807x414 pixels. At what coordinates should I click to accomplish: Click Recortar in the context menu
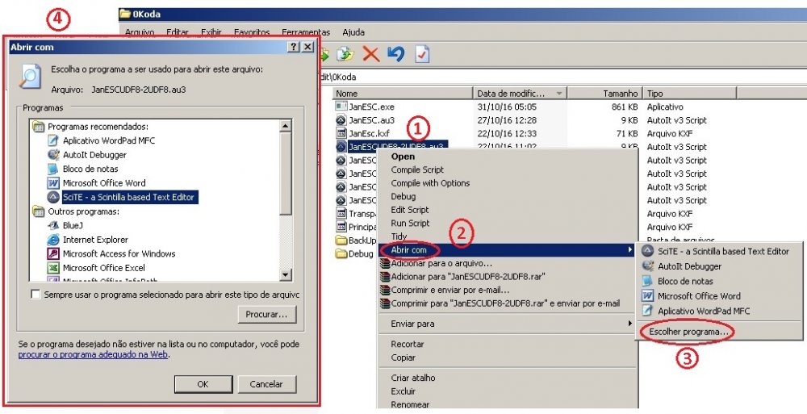(x=407, y=345)
